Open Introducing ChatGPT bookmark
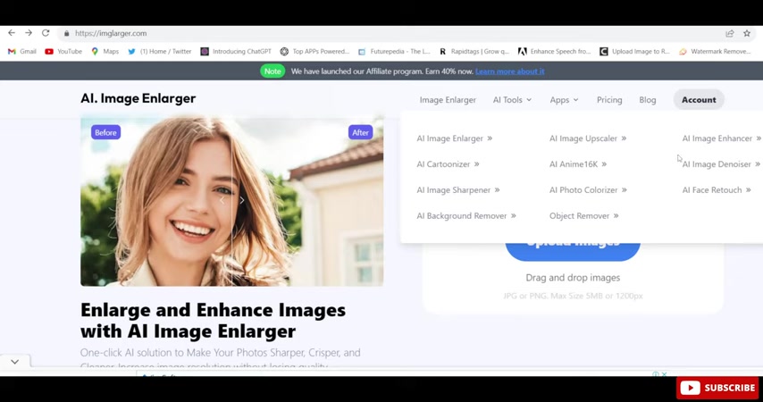 pyautogui.click(x=236, y=51)
